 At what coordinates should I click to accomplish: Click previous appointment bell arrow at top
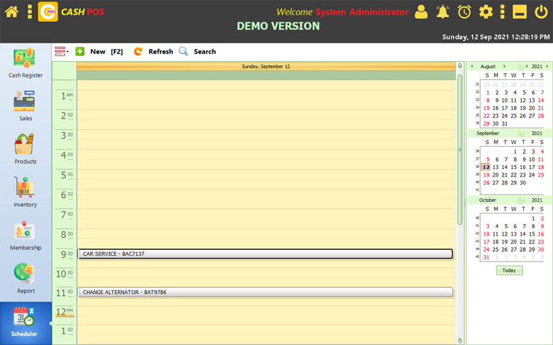point(460,66)
